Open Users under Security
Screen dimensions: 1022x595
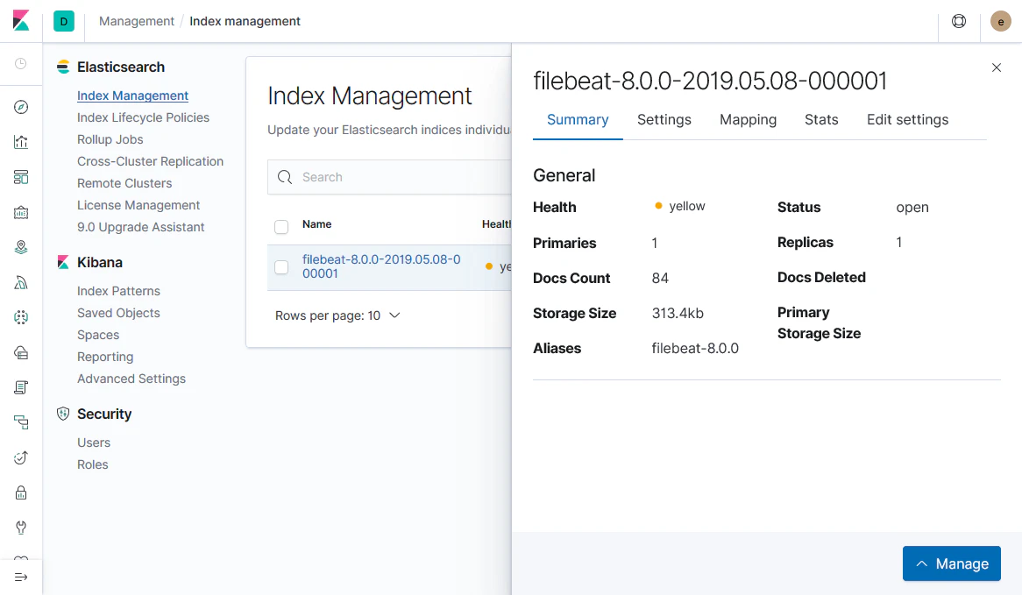click(x=94, y=443)
